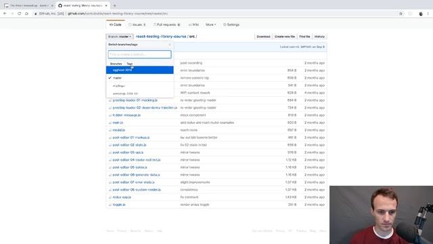Reload the page with the refresh icon

(x=20, y=14)
